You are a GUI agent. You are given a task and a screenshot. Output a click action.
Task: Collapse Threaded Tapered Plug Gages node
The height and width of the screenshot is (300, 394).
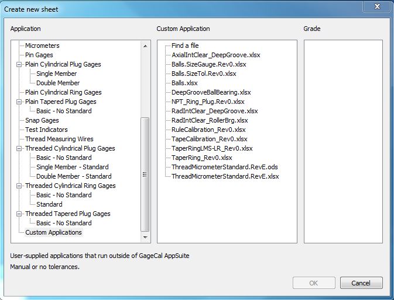pos(19,214)
